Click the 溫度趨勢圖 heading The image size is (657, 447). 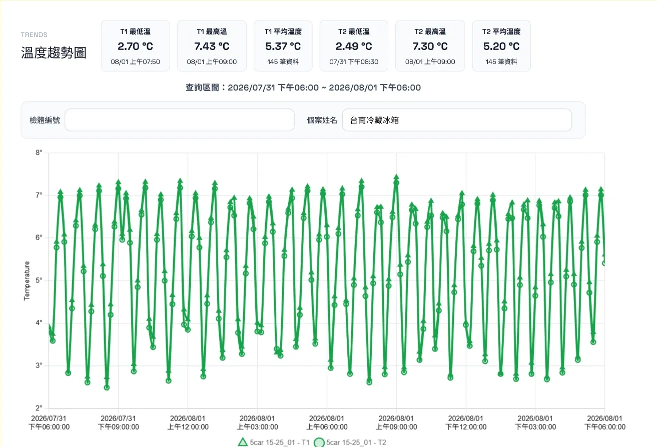click(54, 53)
